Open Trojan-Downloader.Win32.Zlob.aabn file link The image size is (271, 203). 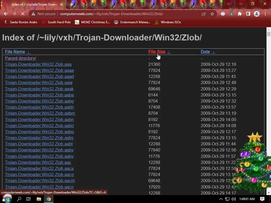[x=39, y=119]
